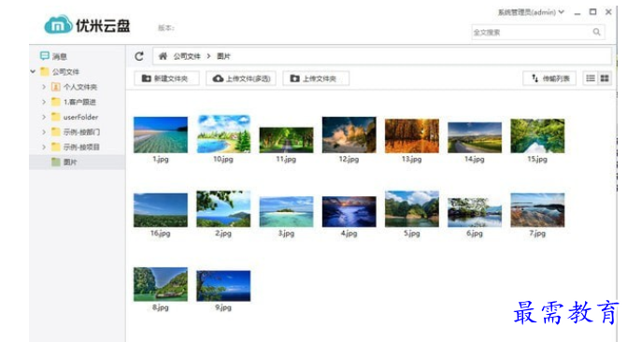The height and width of the screenshot is (342, 627).
Task: Click the 个人文件夹 folder icon
Action: click(56, 87)
